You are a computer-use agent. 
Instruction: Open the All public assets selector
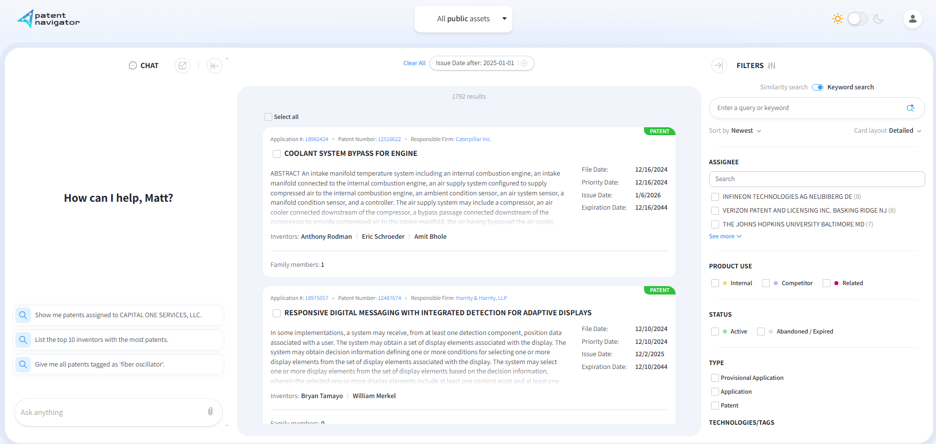coord(463,18)
